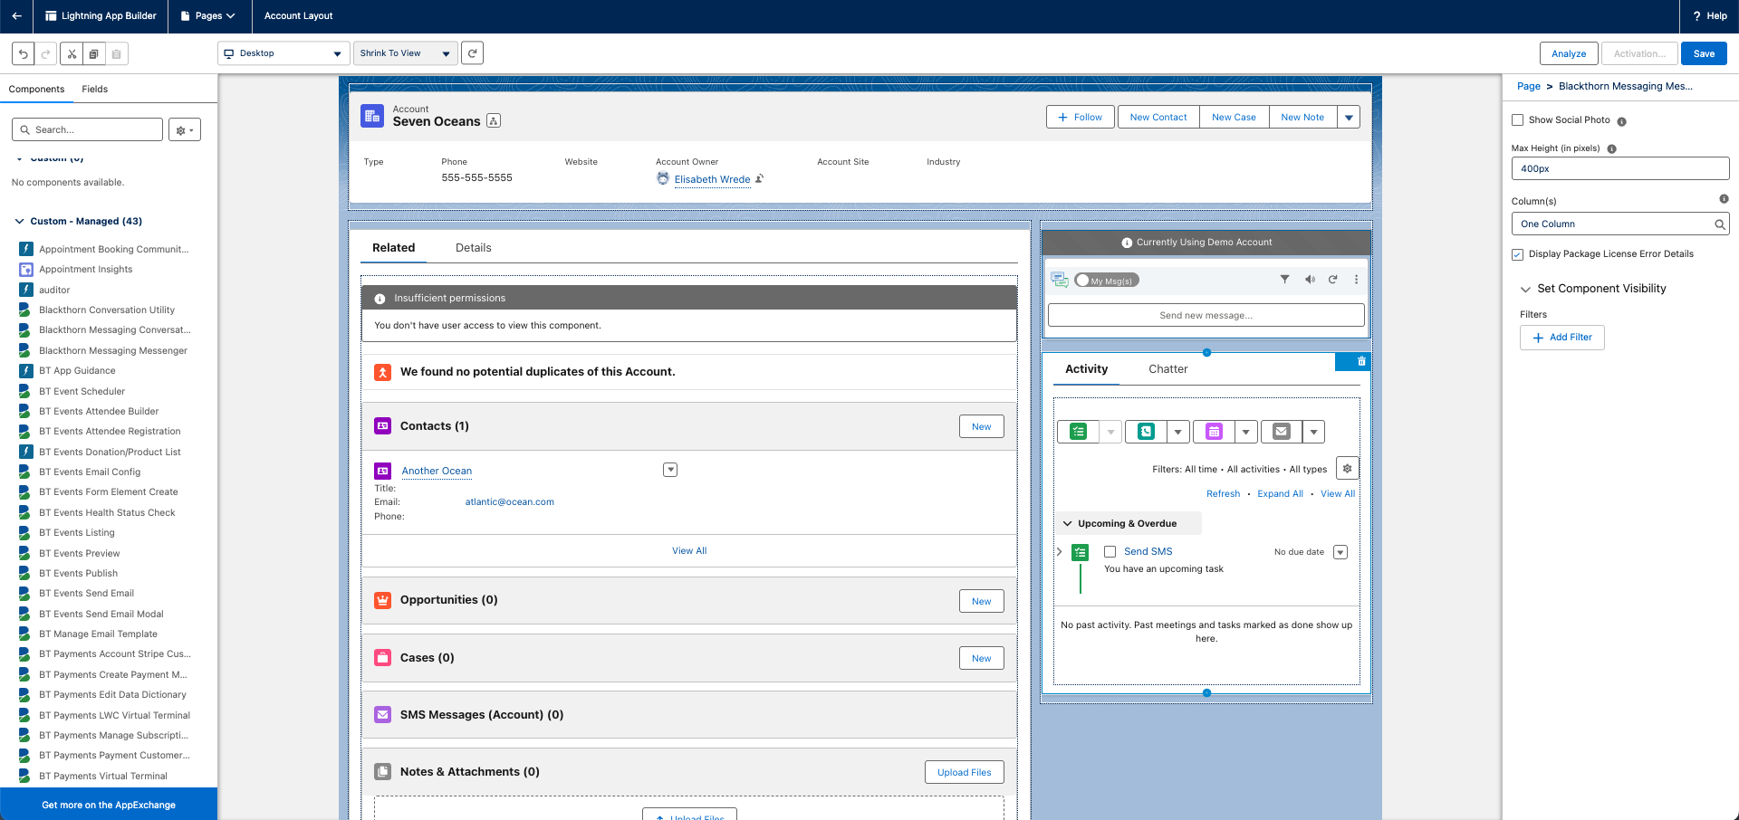Click the messenger sound speaker icon

[1310, 280]
